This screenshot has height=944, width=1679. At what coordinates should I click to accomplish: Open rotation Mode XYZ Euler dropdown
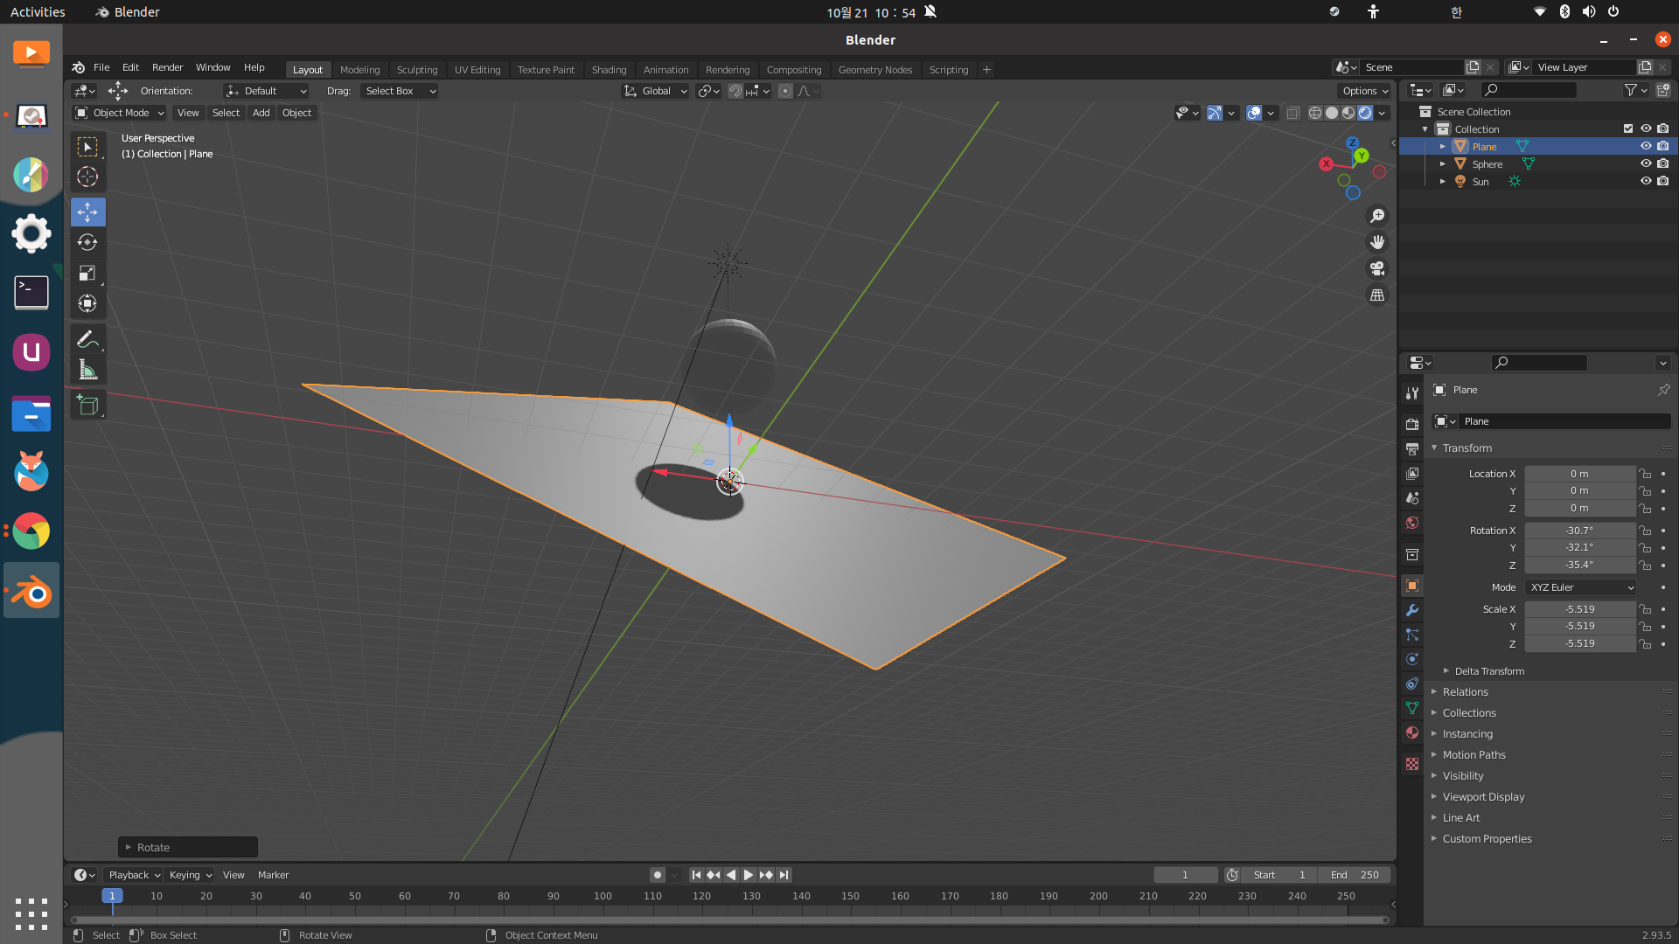click(1580, 587)
